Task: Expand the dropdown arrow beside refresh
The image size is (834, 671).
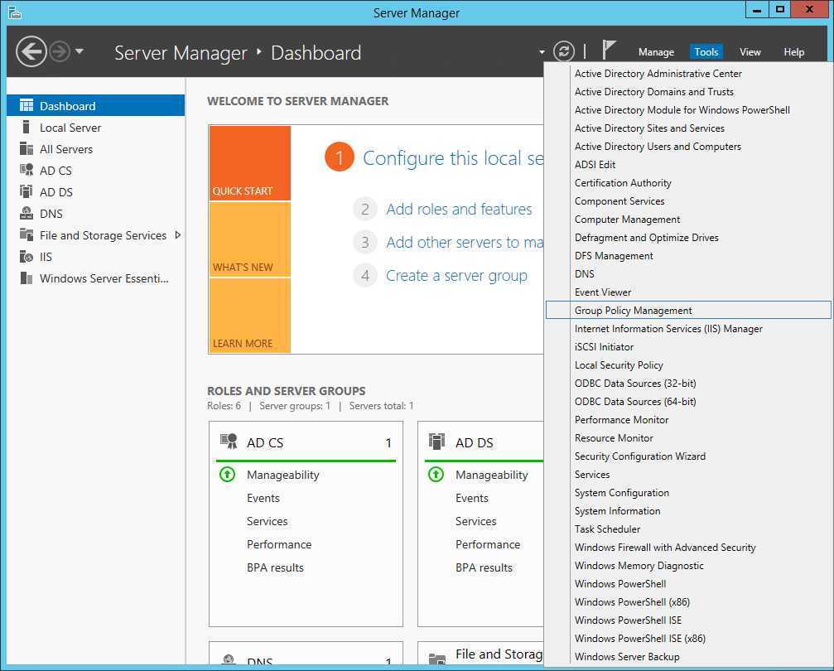Action: [x=542, y=52]
